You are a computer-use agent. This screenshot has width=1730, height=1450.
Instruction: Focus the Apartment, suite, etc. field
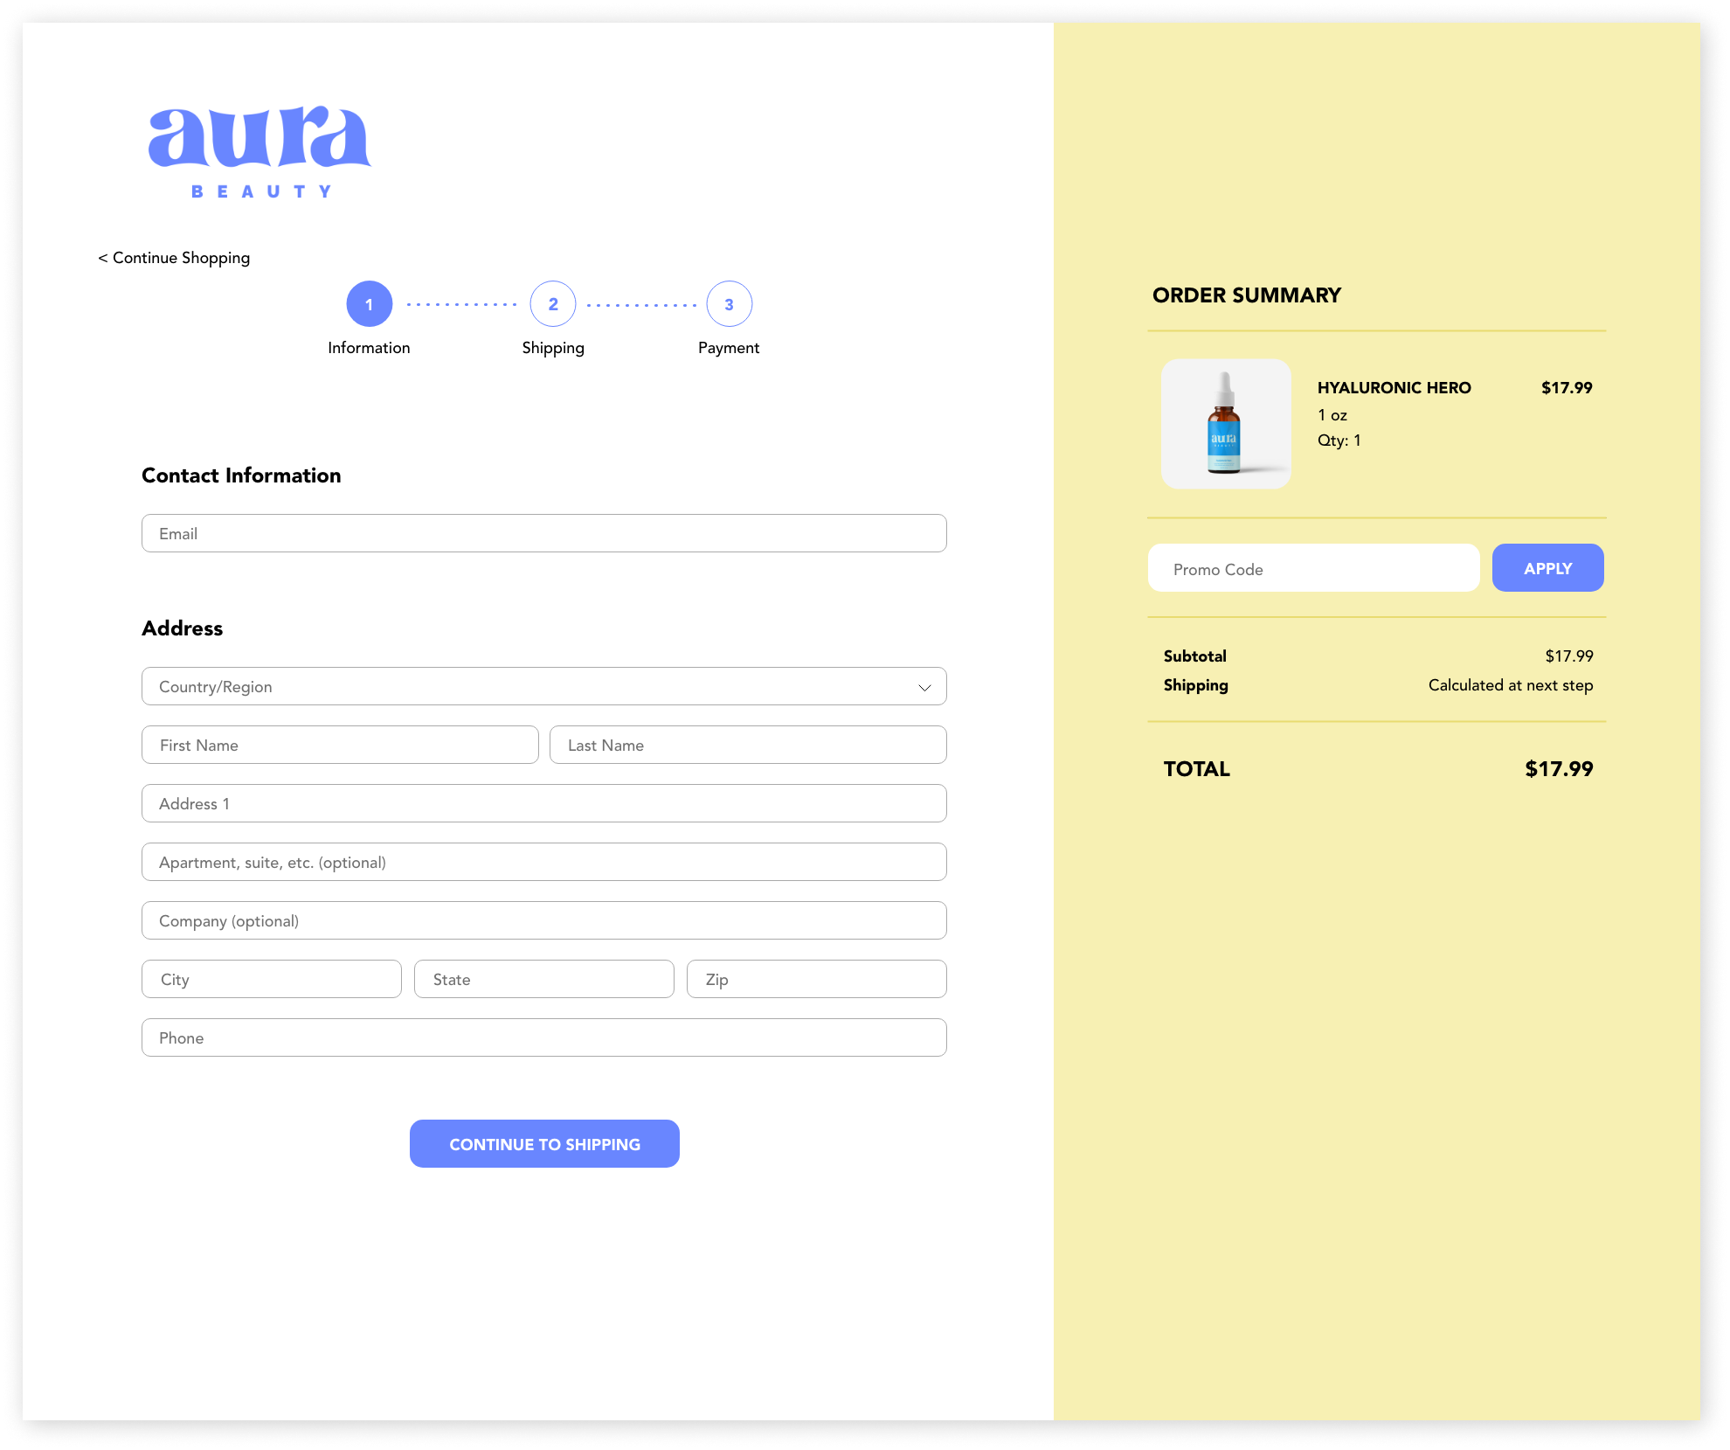click(543, 862)
